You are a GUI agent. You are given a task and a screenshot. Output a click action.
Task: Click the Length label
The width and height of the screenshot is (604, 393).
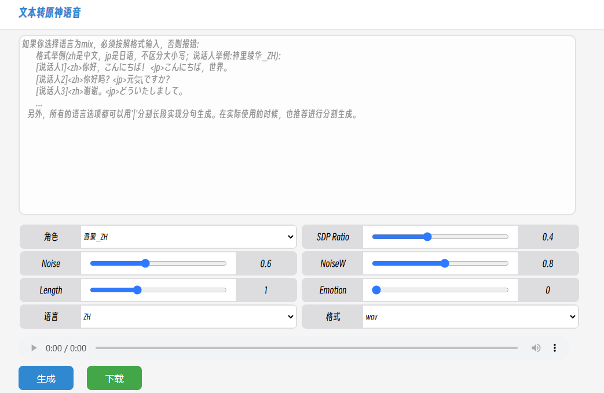pyautogui.click(x=51, y=290)
